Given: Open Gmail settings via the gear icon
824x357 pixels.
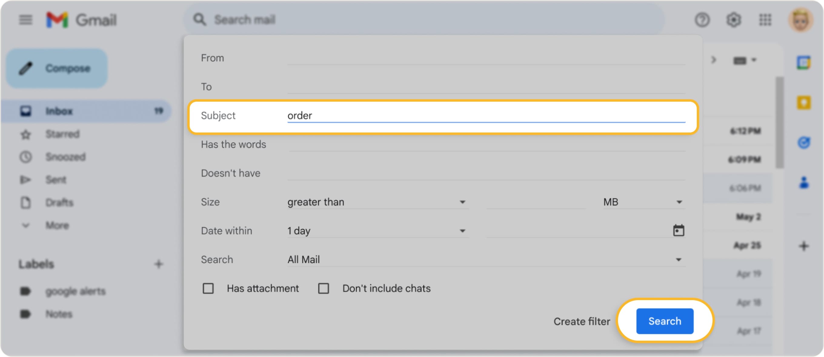Looking at the screenshot, I should (x=734, y=20).
